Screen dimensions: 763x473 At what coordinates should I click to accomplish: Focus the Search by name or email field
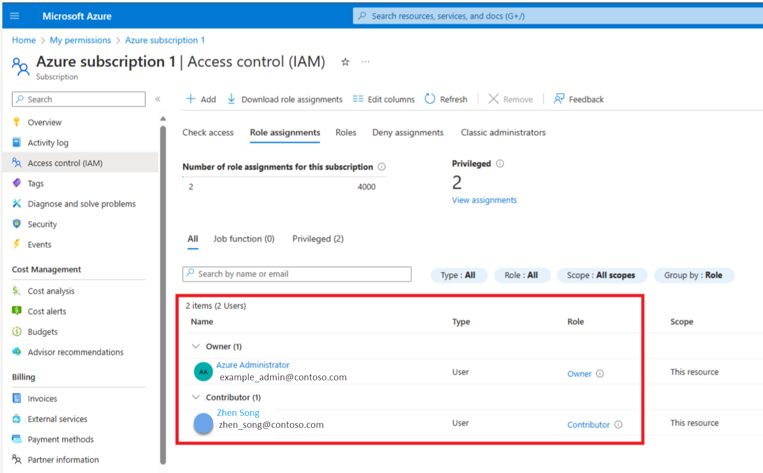297,274
